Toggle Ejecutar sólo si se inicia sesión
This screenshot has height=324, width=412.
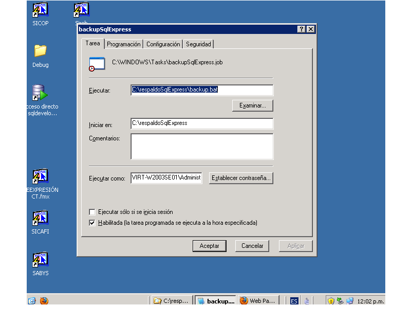[x=92, y=212]
